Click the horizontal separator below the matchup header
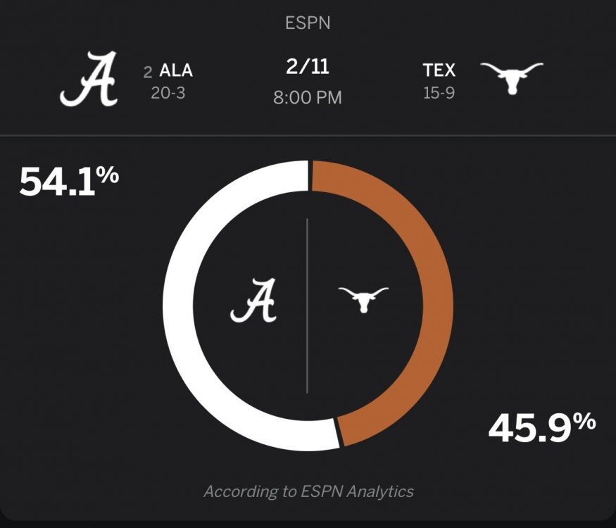The width and height of the screenshot is (616, 528). coord(308,135)
